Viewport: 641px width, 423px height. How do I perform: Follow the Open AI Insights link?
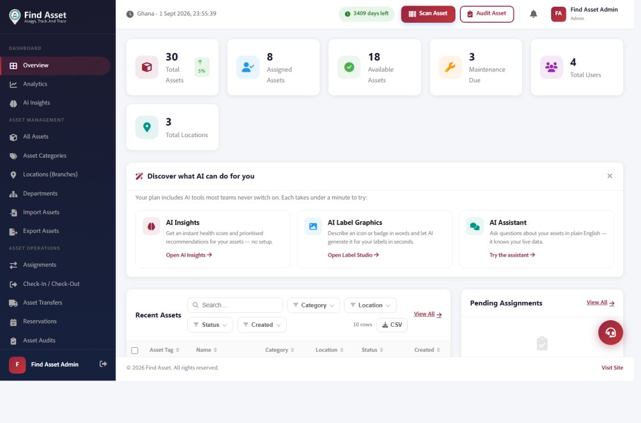click(189, 255)
